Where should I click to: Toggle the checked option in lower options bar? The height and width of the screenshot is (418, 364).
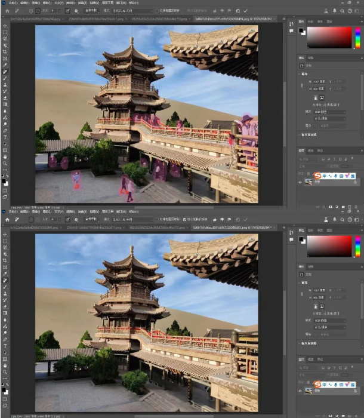click(x=184, y=219)
